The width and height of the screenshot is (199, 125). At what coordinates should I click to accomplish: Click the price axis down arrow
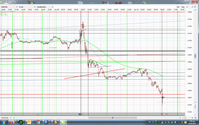tap(195, 103)
